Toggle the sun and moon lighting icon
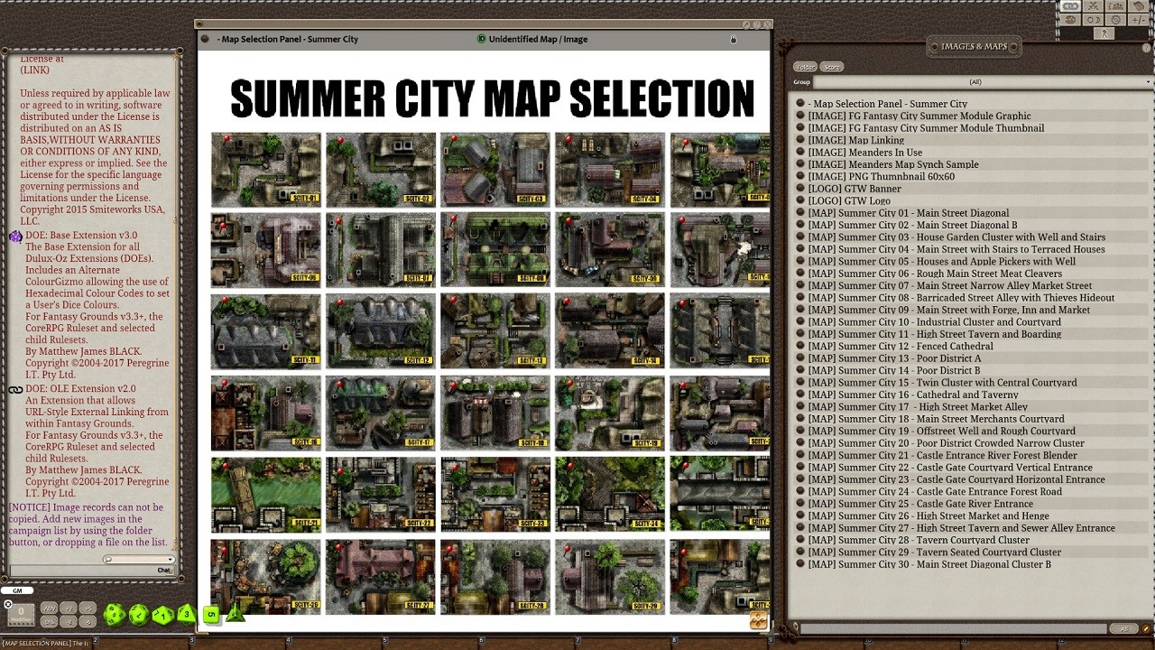Screen dimensions: 1155x650 (x=1094, y=20)
